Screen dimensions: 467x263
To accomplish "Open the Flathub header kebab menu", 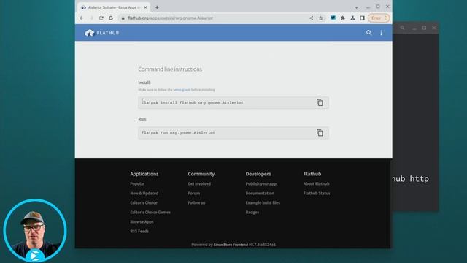I will point(381,33).
